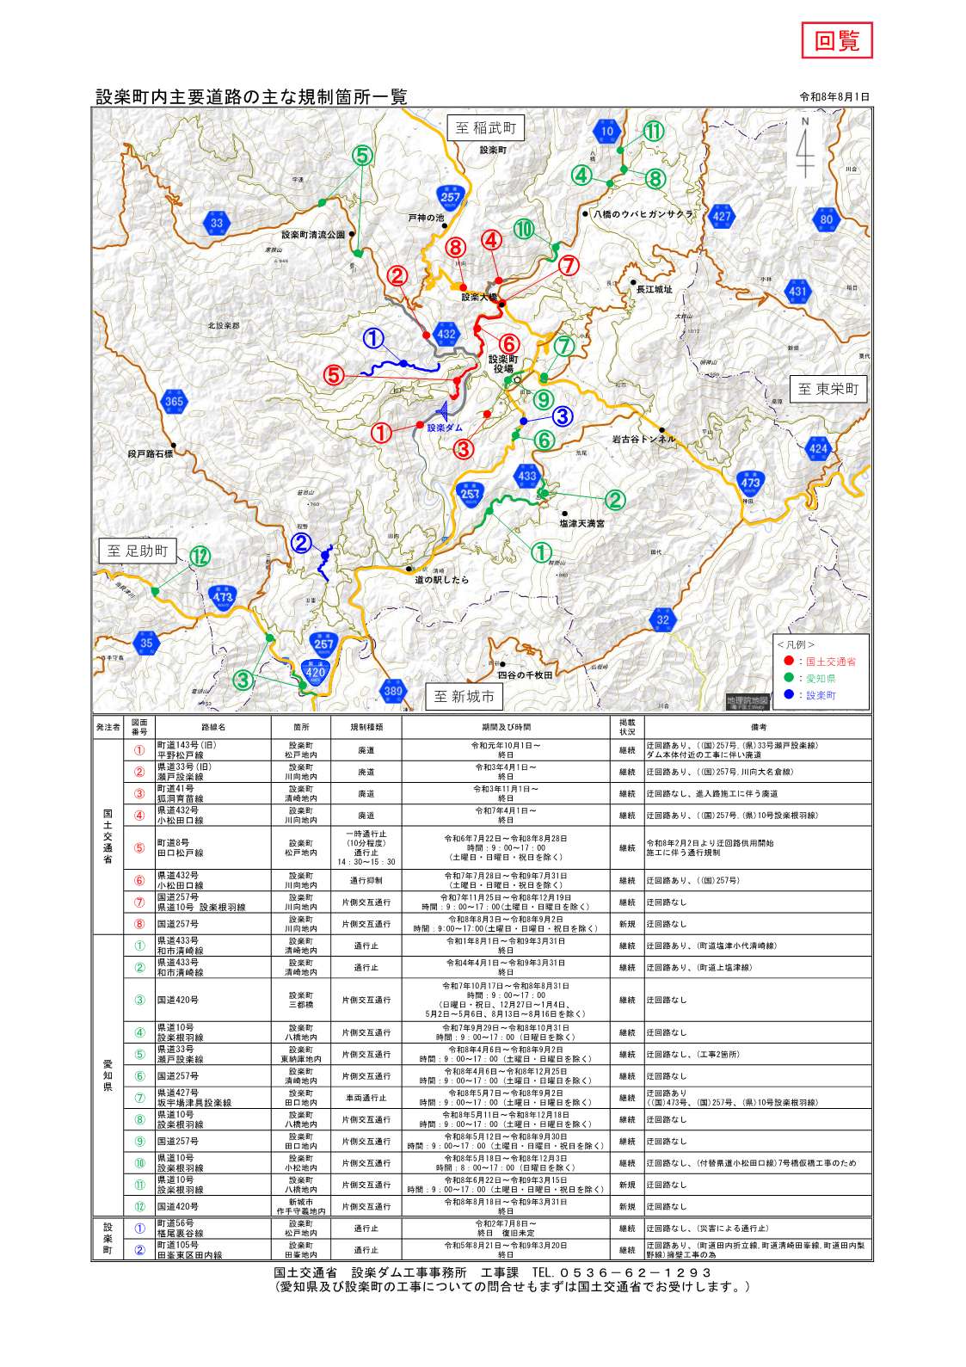966x1367 pixels.
Task: Click the 規制種類 column header
Action: (x=366, y=728)
